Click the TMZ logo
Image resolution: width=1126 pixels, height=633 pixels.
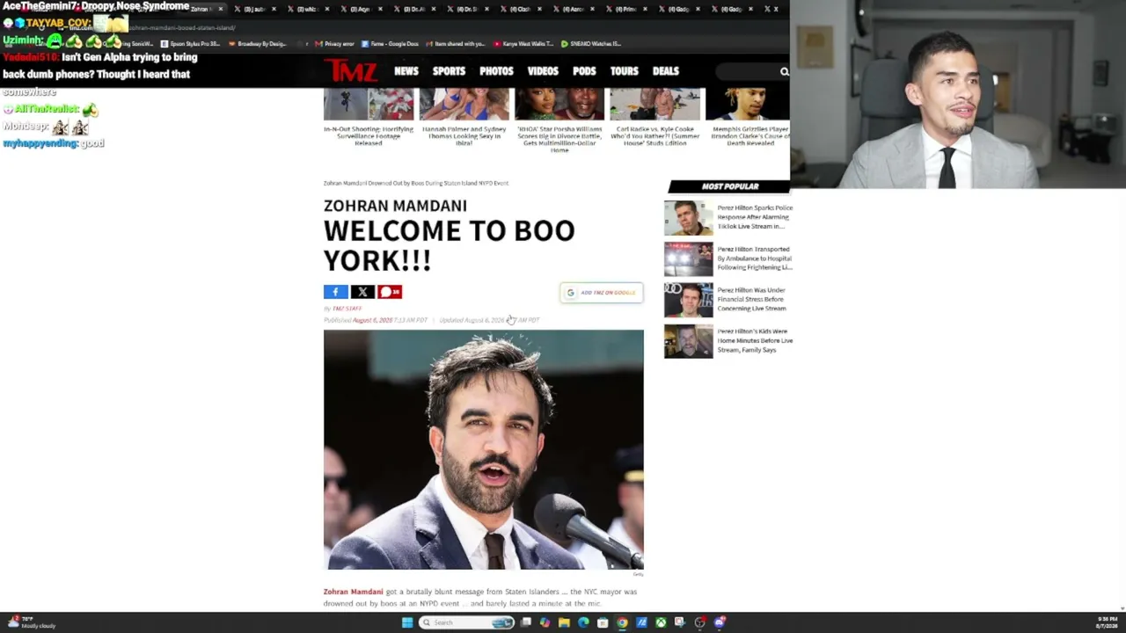(350, 70)
